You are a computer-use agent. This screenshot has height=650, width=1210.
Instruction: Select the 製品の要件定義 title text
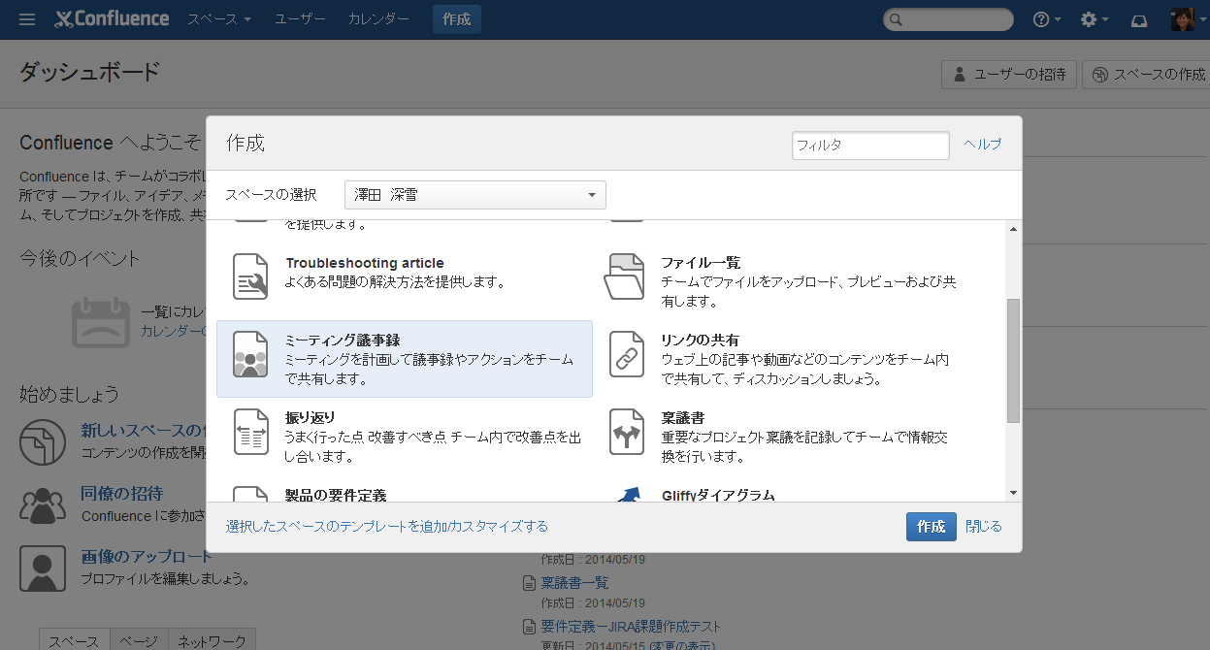336,495
